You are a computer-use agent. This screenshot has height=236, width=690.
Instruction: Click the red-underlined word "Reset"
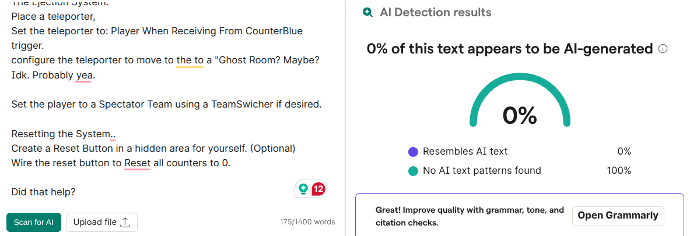(138, 163)
